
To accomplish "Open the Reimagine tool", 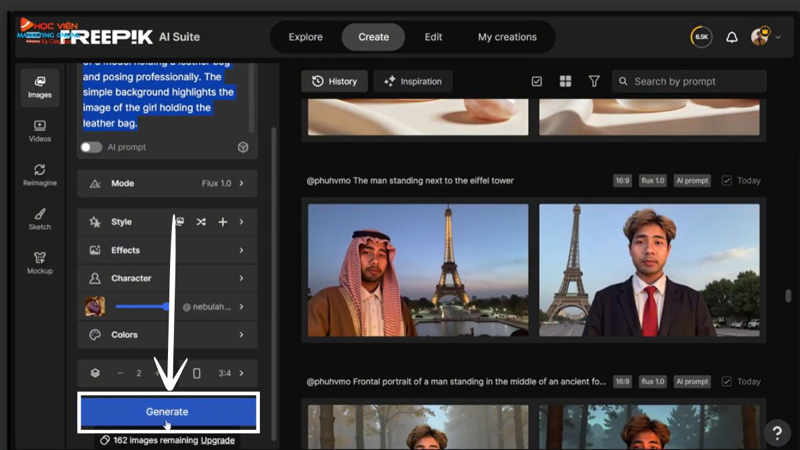I will coord(39,175).
